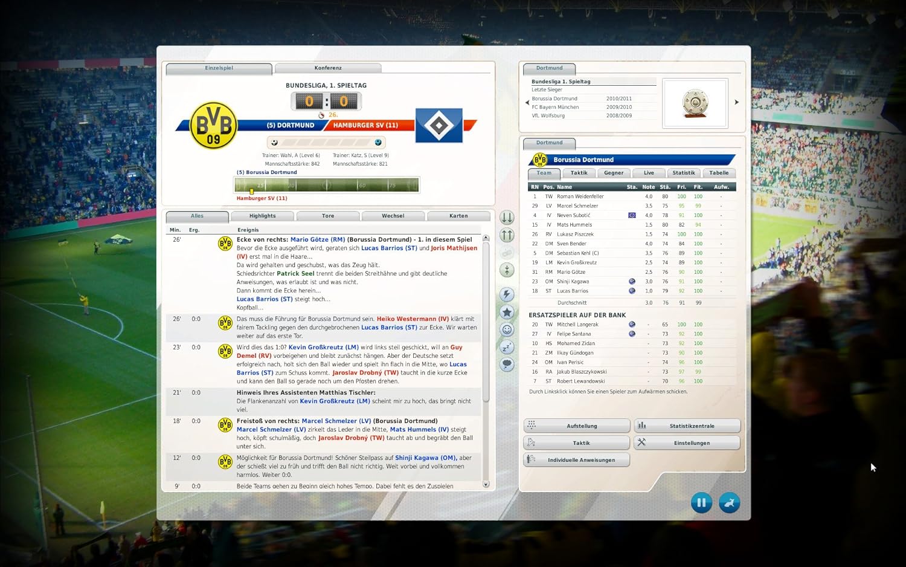Click the Dortmund tab above the Bundesliga info
The image size is (906, 567).
[x=549, y=68]
